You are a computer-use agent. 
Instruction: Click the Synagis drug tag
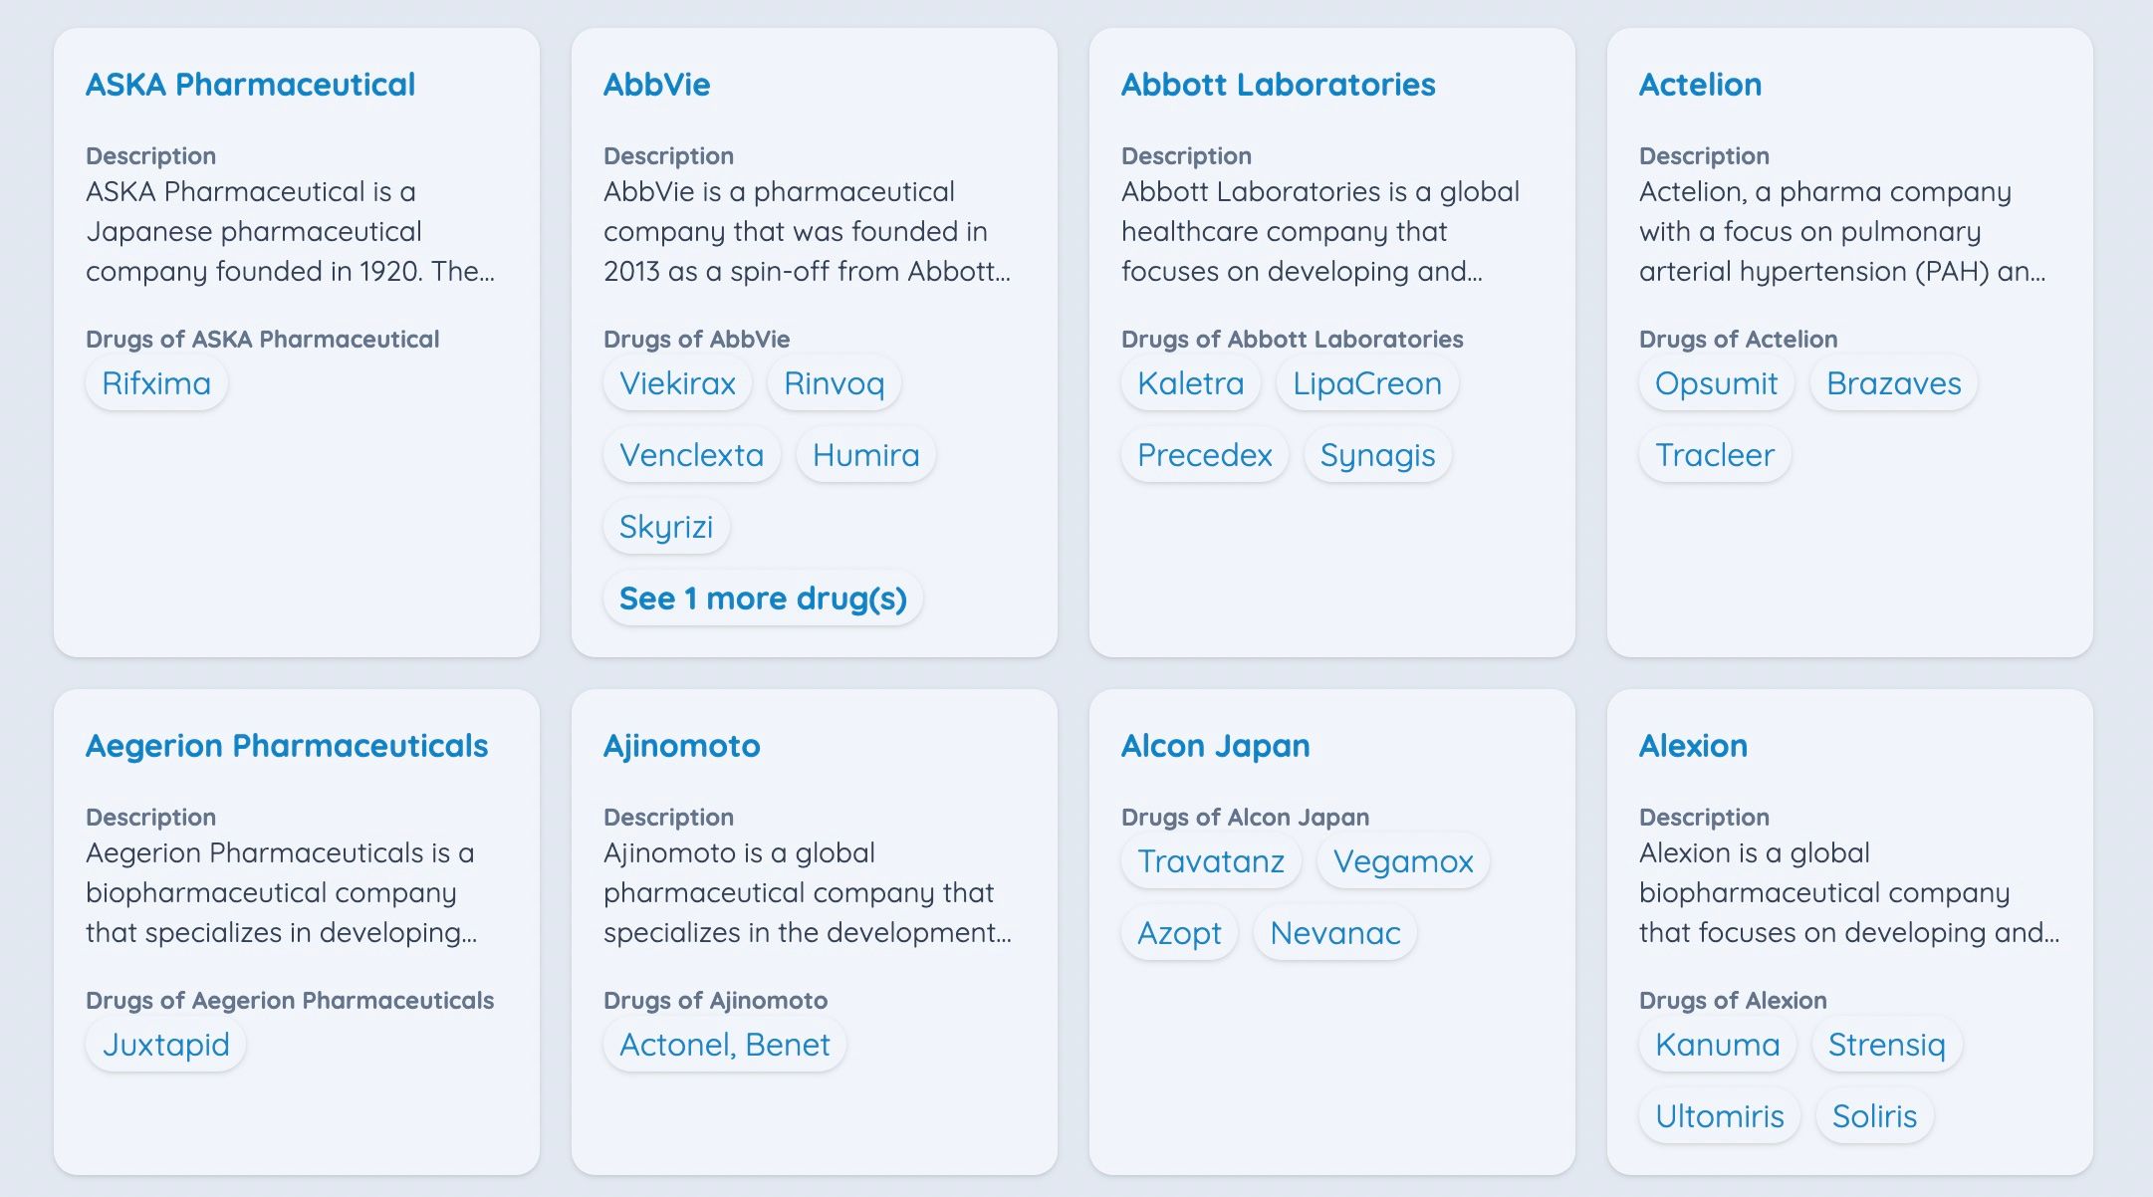(x=1377, y=455)
